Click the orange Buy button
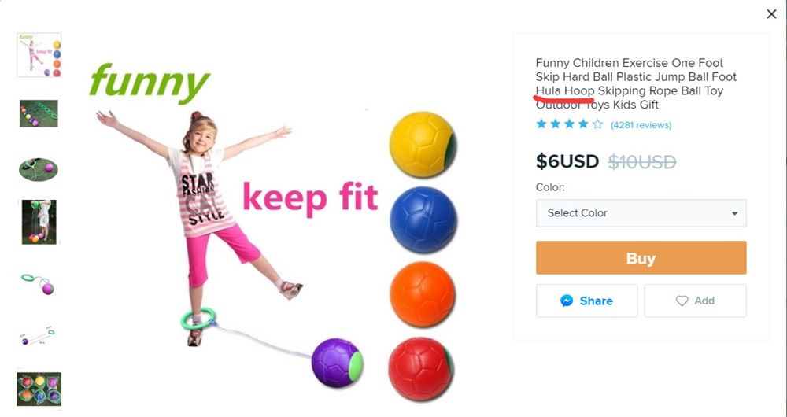This screenshot has width=787, height=417. pyautogui.click(x=641, y=258)
